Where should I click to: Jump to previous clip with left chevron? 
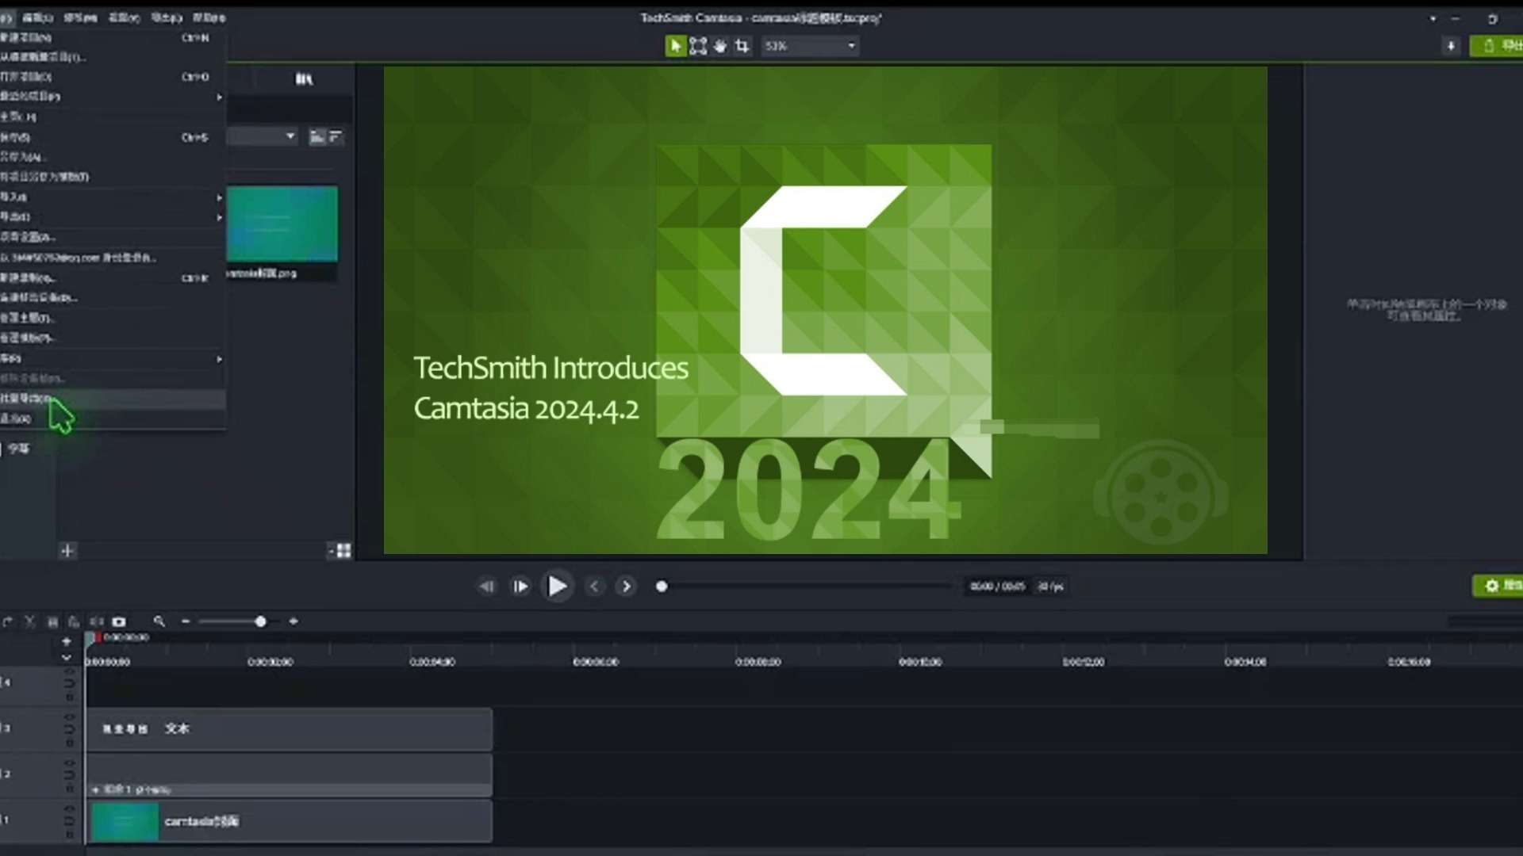pos(594,587)
